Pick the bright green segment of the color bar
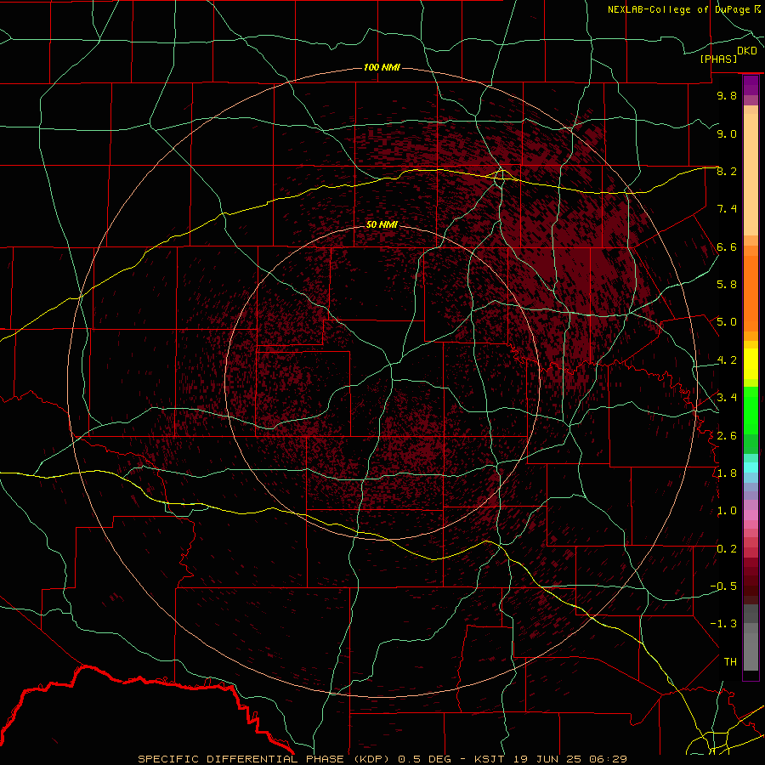 [751, 410]
